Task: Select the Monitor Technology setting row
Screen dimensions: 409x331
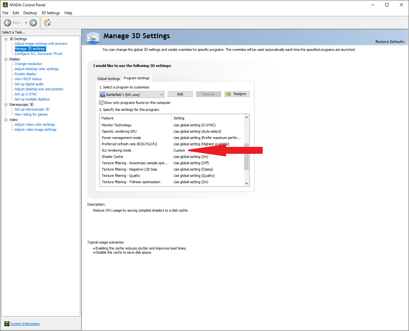Action: coord(171,125)
